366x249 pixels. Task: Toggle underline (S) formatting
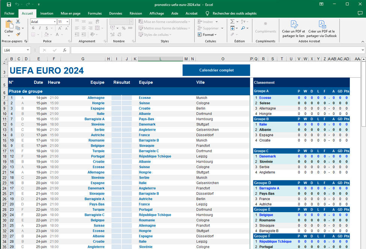tap(47, 28)
